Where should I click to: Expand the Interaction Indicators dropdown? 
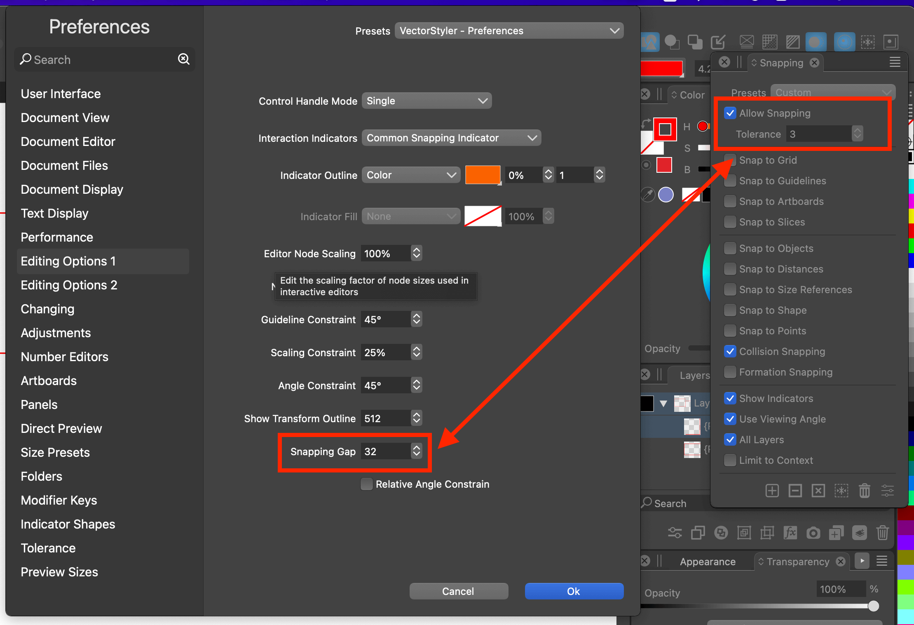pyautogui.click(x=451, y=138)
